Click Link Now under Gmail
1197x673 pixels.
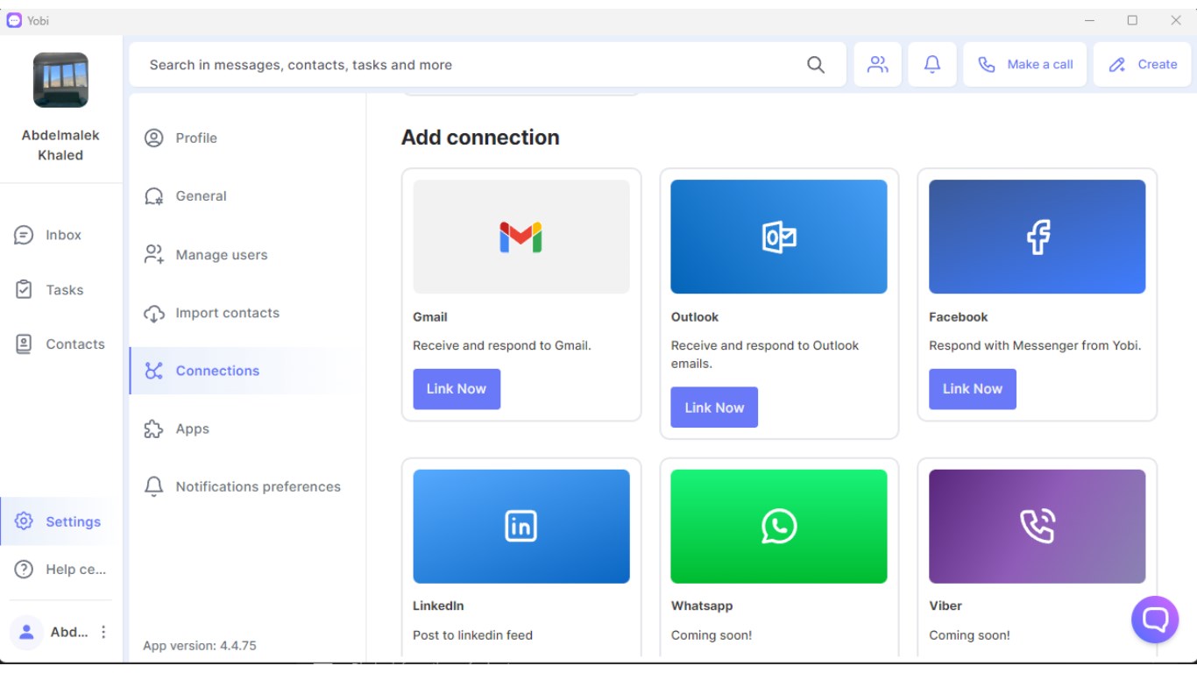(x=457, y=389)
